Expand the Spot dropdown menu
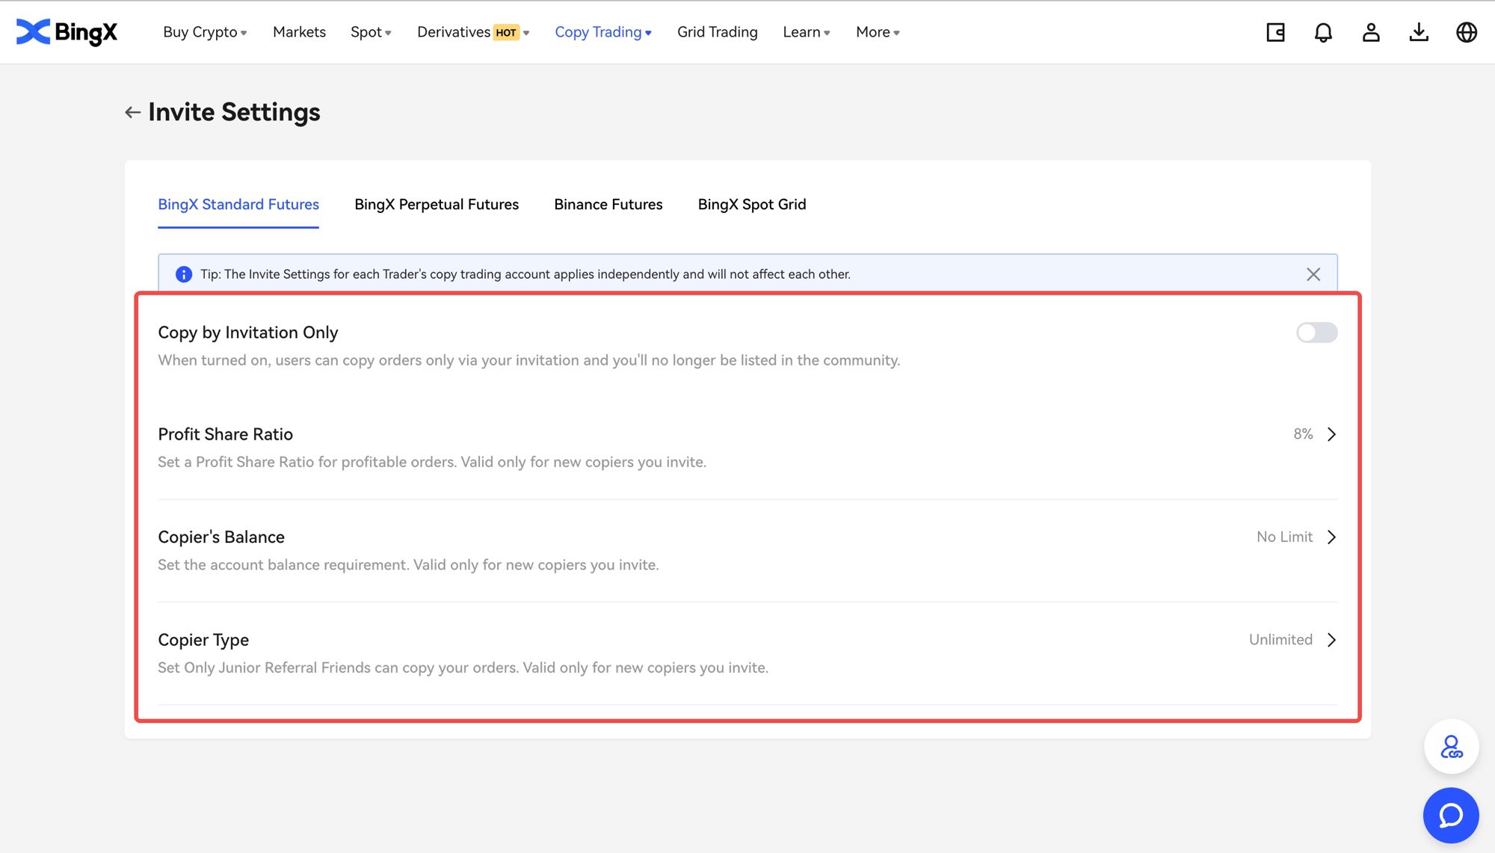This screenshot has height=853, width=1495. (x=371, y=32)
